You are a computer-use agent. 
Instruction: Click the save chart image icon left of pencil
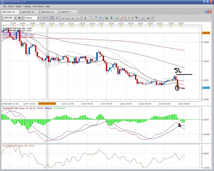tap(116, 18)
